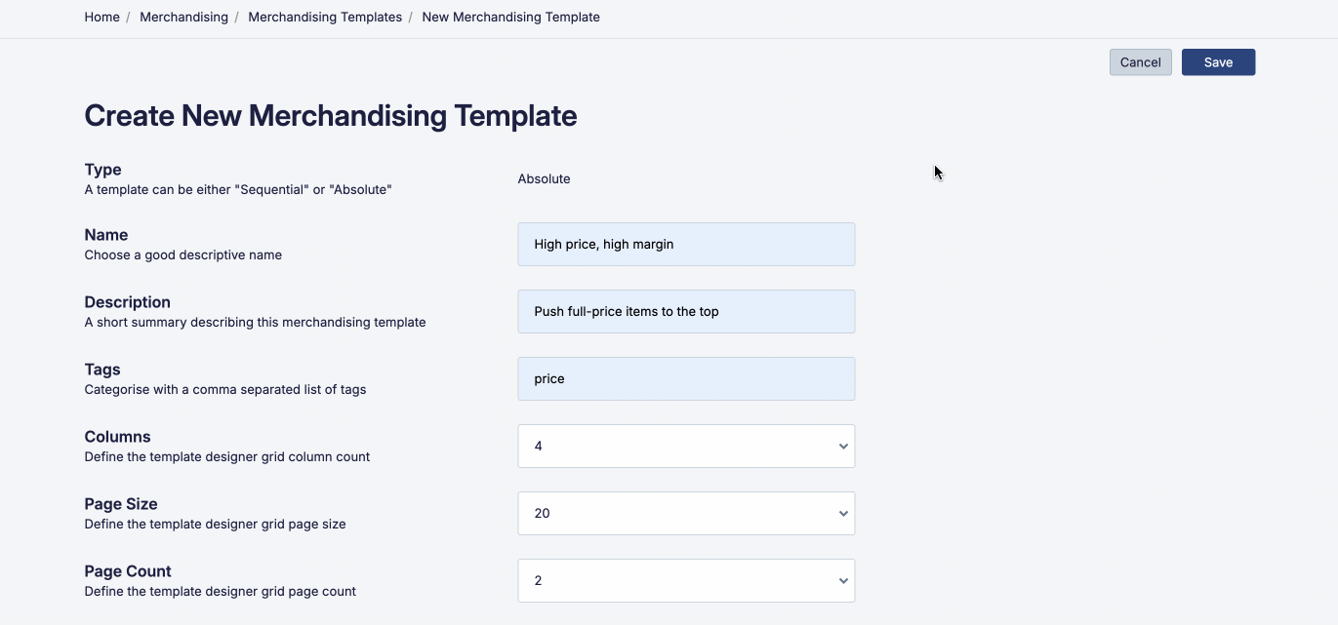Cancel creating the merchandising template

1140,61
